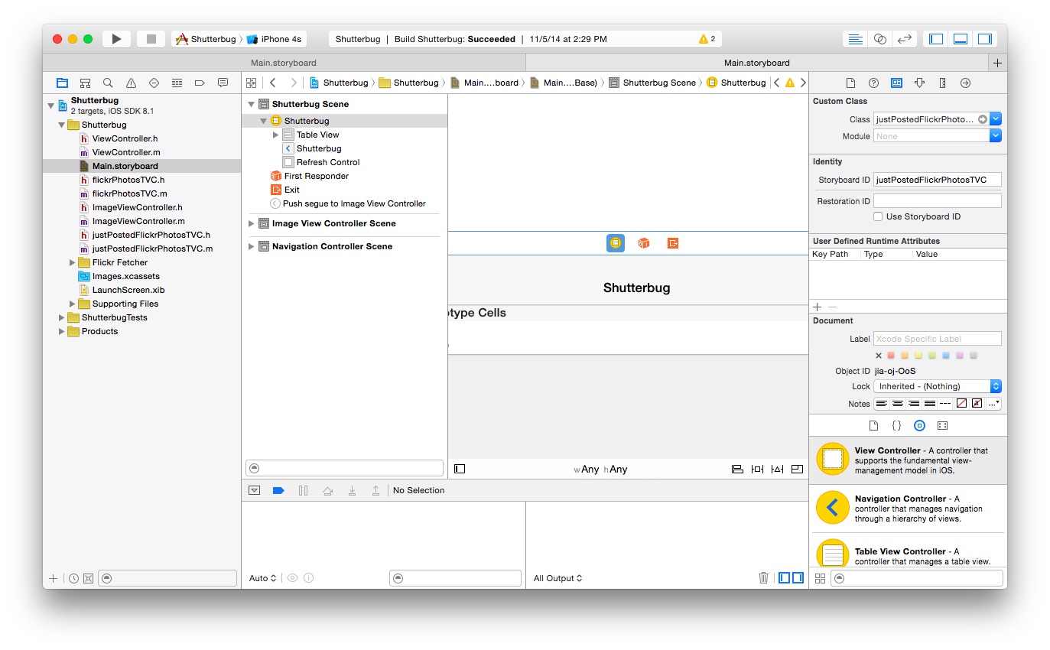Open the wAny hAny size class control
1050x650 pixels.
click(600, 470)
